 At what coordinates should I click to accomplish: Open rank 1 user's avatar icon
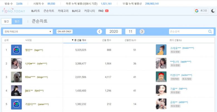[x=16, y=50]
